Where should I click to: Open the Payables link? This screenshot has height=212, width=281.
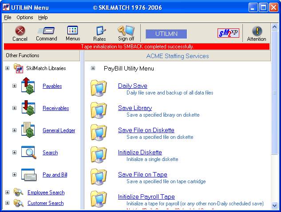pyautogui.click(x=52, y=86)
